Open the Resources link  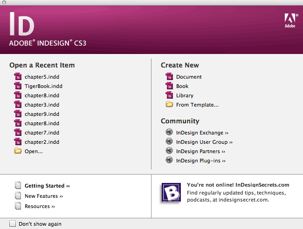pos(40,206)
